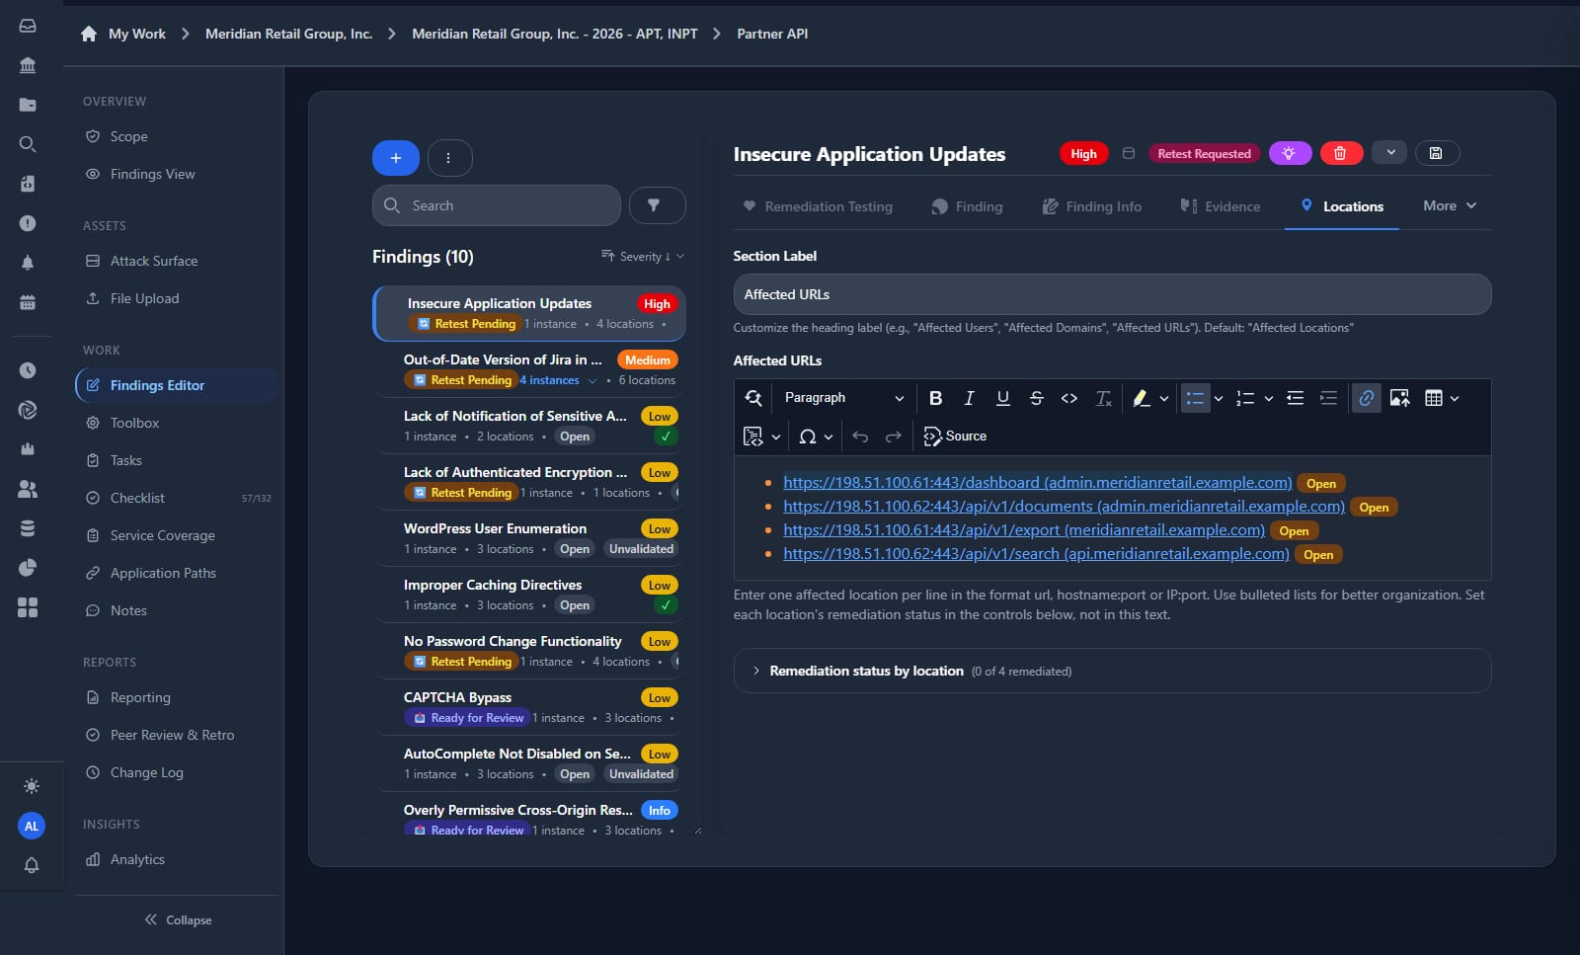Open special characters dropdown arrow
Viewport: 1580px width, 955px height.
point(829,438)
